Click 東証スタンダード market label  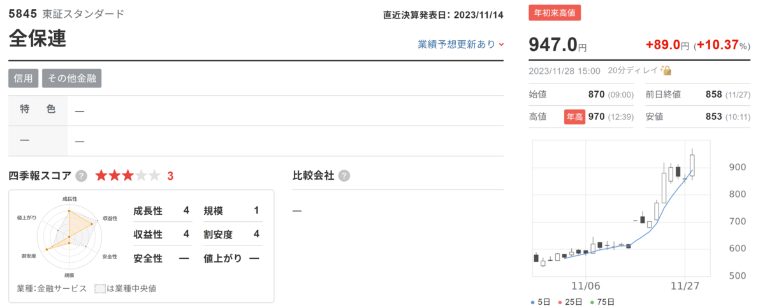pyautogui.click(x=84, y=13)
